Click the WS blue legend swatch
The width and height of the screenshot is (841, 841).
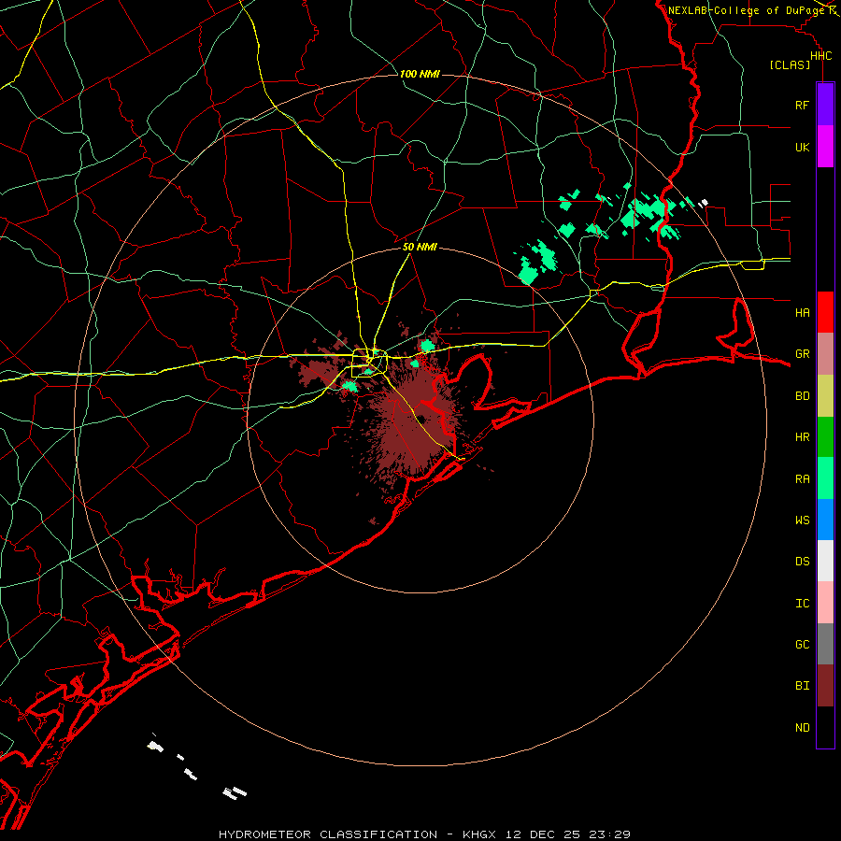[x=825, y=520]
